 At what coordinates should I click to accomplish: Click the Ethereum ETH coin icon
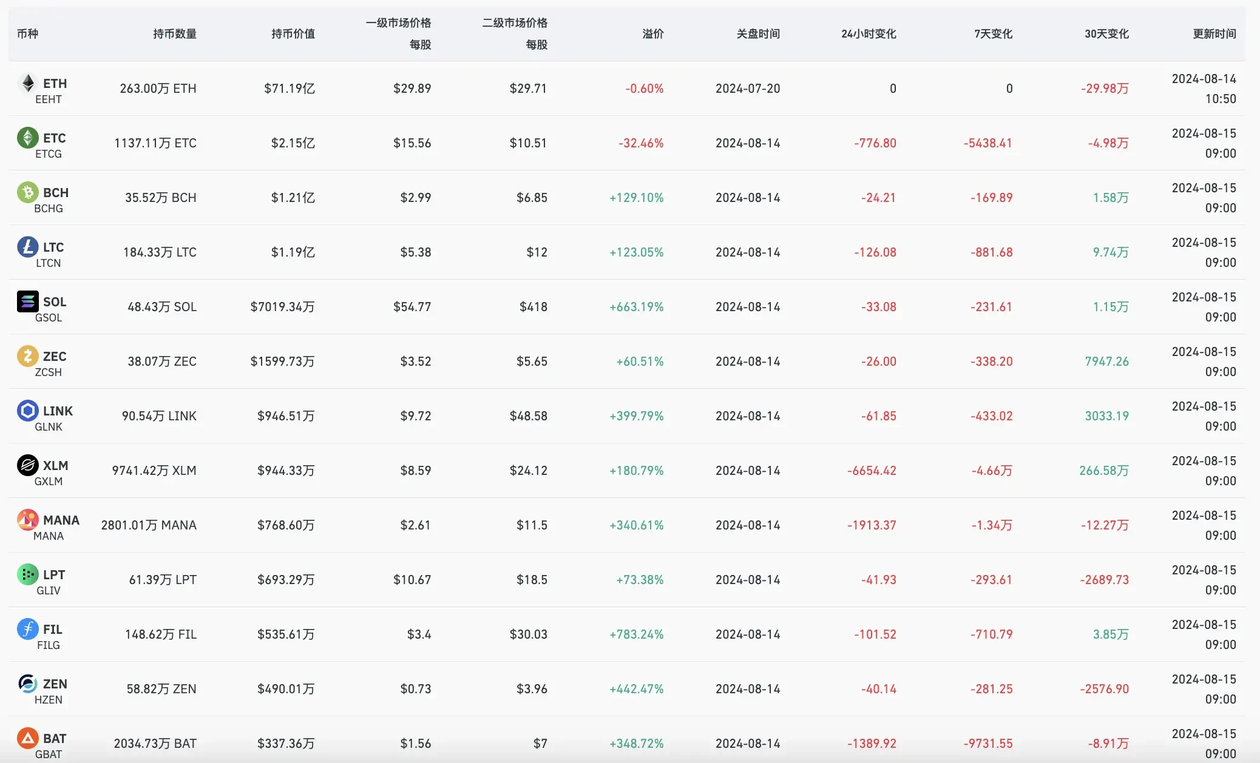(27, 83)
